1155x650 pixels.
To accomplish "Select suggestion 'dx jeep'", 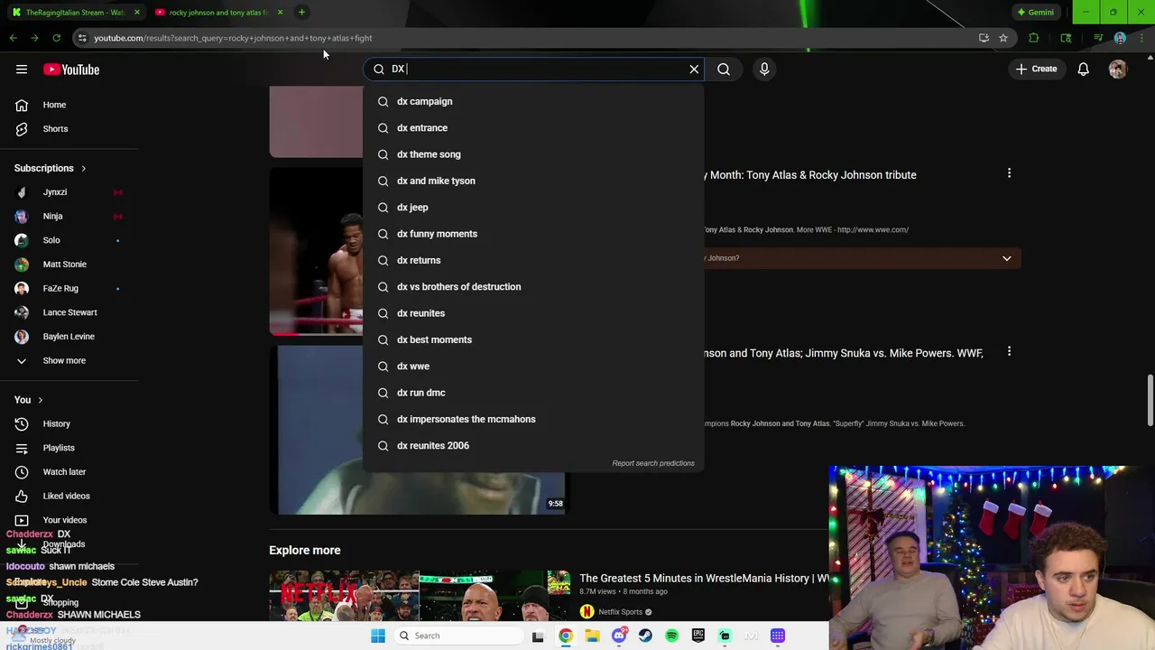I will point(532,207).
